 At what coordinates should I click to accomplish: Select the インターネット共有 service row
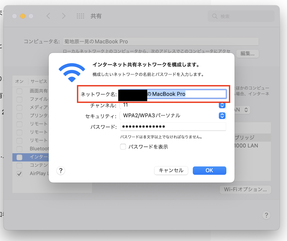point(31,157)
